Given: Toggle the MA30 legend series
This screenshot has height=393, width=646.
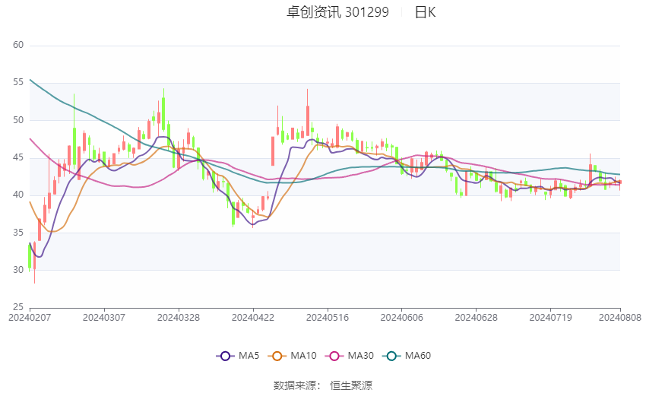Looking at the screenshot, I should click(x=350, y=356).
